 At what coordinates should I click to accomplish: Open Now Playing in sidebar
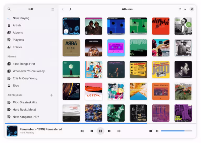click(x=31, y=18)
